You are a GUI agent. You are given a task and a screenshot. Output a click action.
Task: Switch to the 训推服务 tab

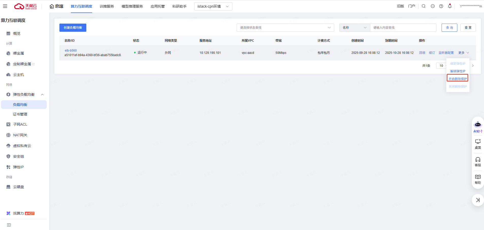tap(107, 6)
